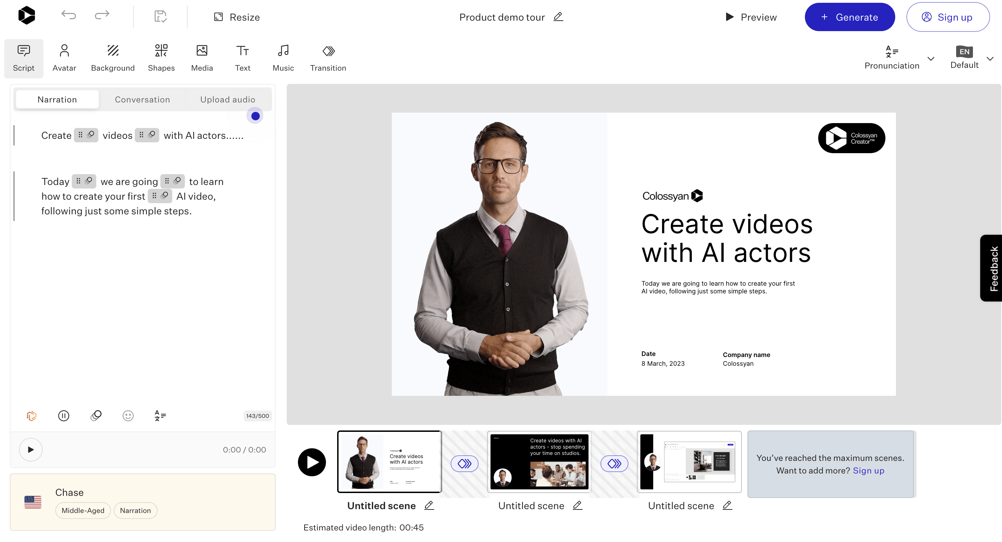Expand the EN Default language dropdown
This screenshot has width=1002, height=542.
989,59
